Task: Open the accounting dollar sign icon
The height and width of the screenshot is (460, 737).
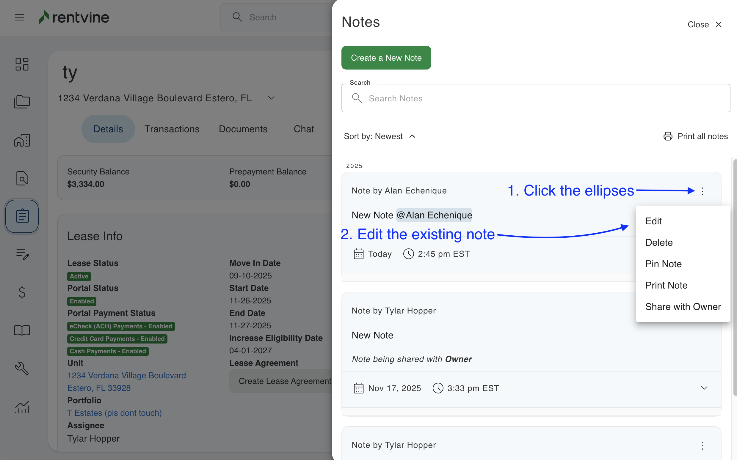Action: coord(22,292)
